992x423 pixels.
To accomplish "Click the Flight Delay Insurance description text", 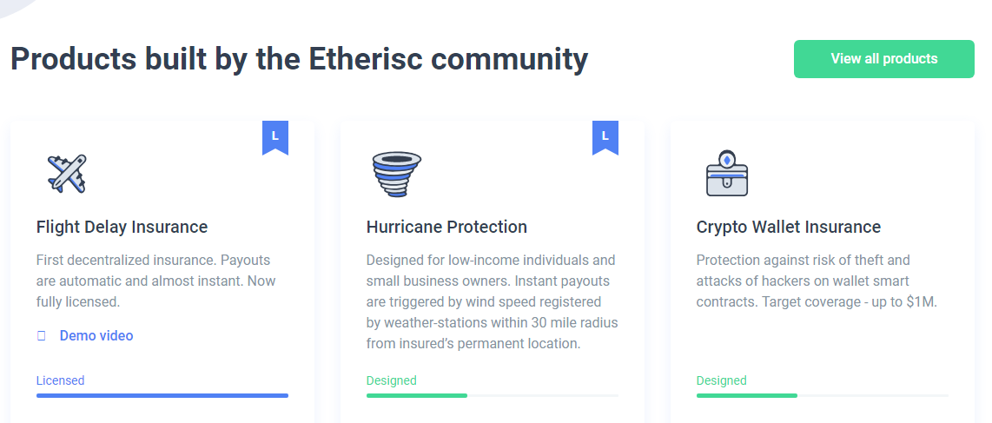I will click(156, 281).
